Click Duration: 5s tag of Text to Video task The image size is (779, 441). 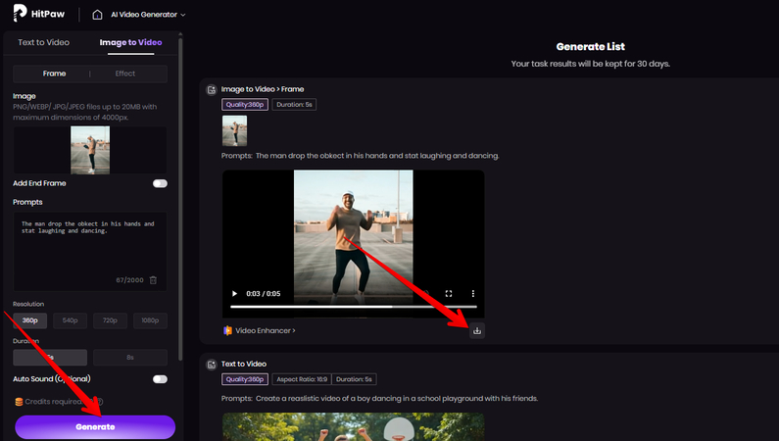click(354, 379)
